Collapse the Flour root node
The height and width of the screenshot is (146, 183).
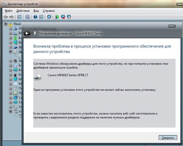click(x=6, y=24)
